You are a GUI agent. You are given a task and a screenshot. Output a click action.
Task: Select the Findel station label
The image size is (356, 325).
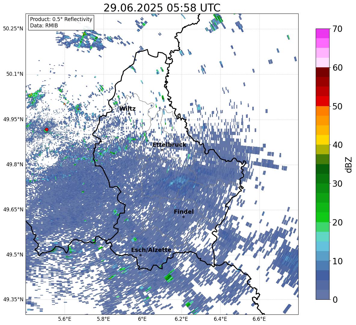click(184, 212)
